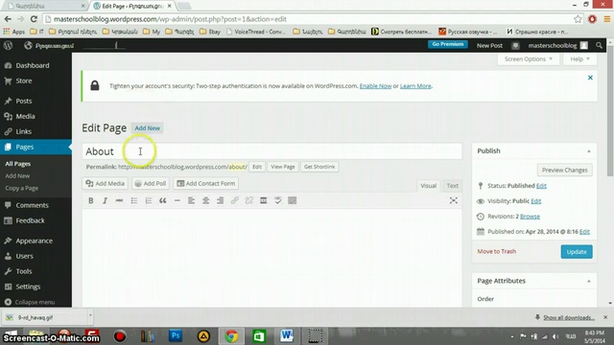The height and width of the screenshot is (345, 614).
Task: Insert a bulleted list
Action: click(x=134, y=200)
